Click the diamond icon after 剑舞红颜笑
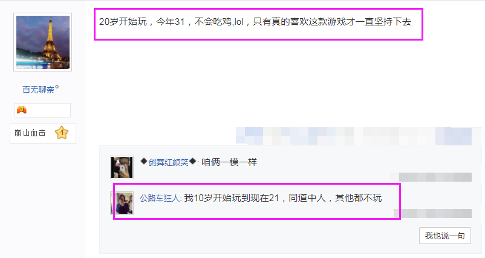This screenshot has width=485, height=258. coord(192,161)
